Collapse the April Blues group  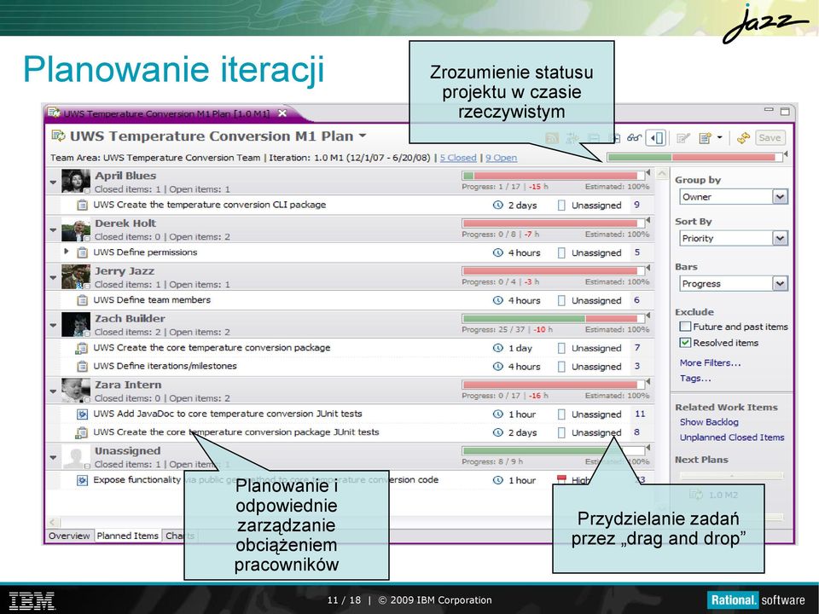[x=53, y=182]
